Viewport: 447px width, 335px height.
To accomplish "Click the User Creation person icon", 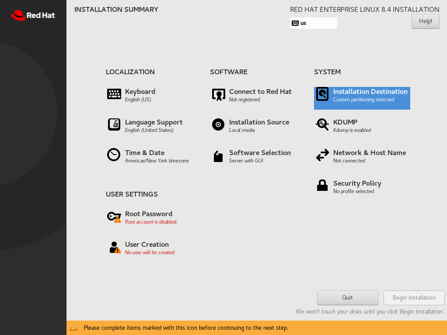I will (115, 247).
